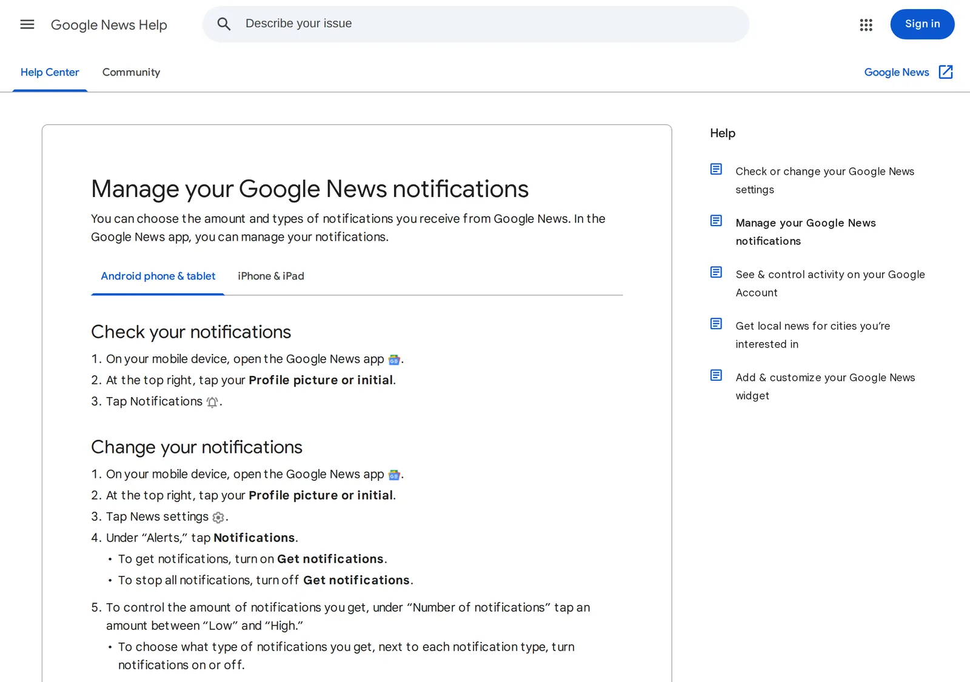Image resolution: width=970 pixels, height=682 pixels.
Task: Click the 'Change your notifications' heading
Action: coord(196,447)
